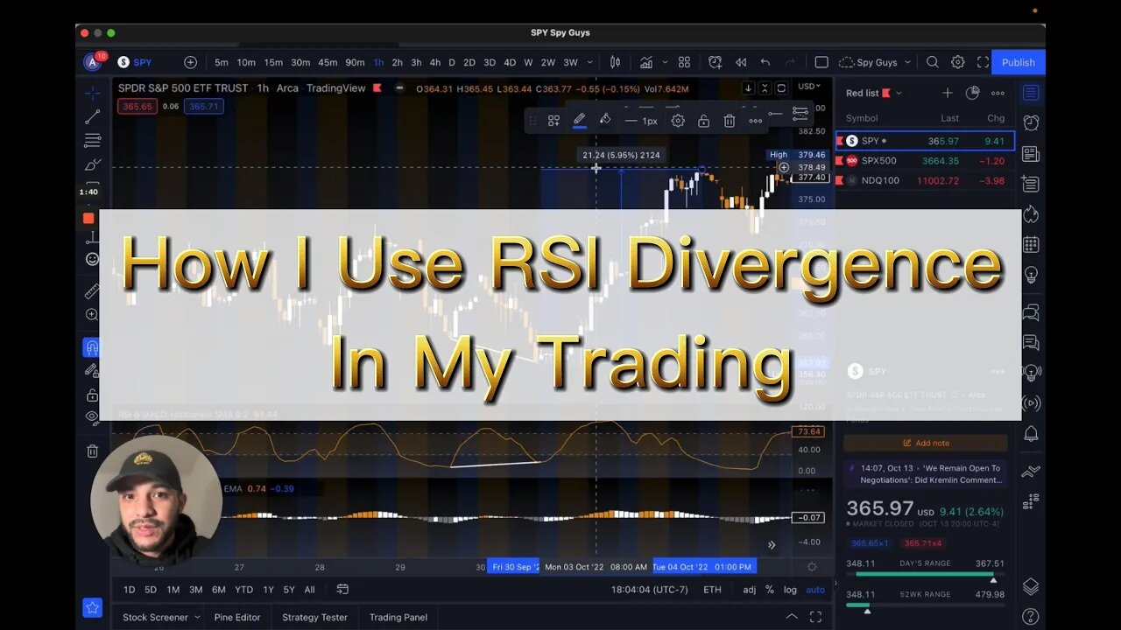Viewport: 1121px width, 630px height.
Task: Open the emoji icons tool
Action: pos(92,259)
